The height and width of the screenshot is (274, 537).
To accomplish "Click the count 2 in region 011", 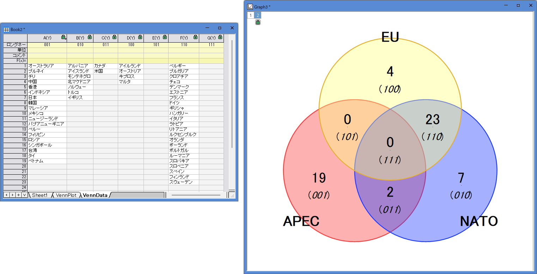I will [x=390, y=192].
